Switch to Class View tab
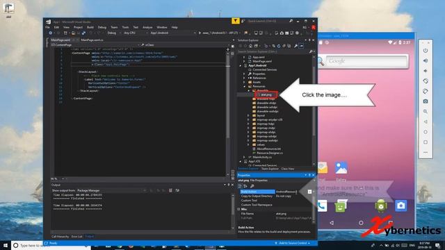The height and width of the screenshot is (250, 445). [287, 169]
